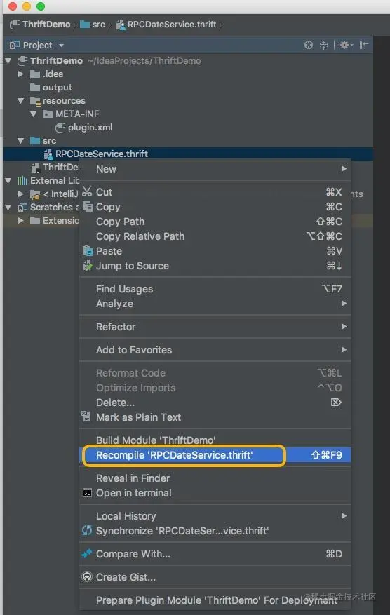Click the scroll-from-source target icon
The image size is (390, 615).
[309, 45]
